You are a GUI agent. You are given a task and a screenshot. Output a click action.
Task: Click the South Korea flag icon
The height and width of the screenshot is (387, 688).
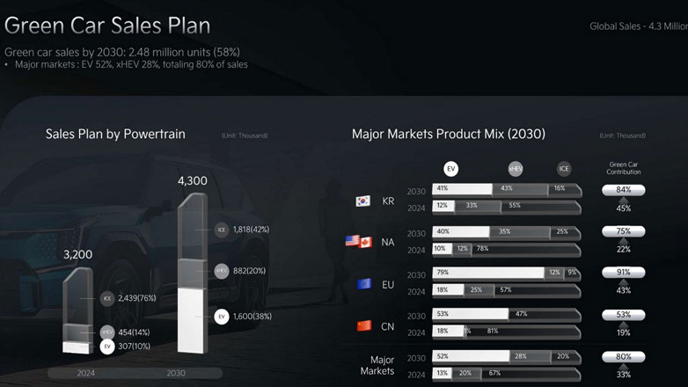coord(362,201)
